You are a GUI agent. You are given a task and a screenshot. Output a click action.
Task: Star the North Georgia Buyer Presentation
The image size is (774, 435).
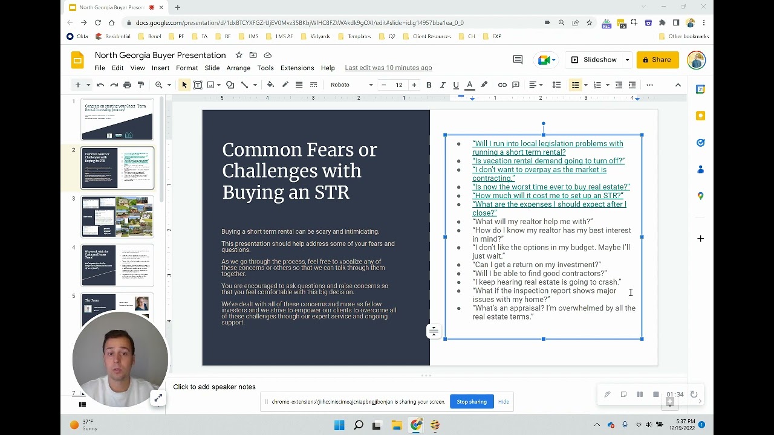tap(239, 55)
